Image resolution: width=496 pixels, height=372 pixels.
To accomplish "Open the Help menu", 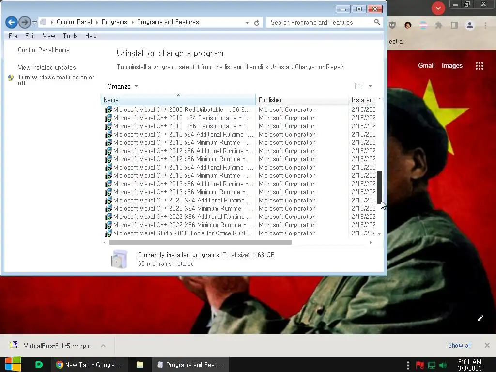I will point(91,36).
